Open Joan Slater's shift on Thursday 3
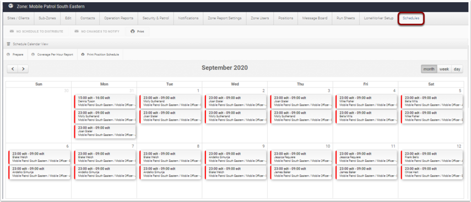 (x=301, y=101)
